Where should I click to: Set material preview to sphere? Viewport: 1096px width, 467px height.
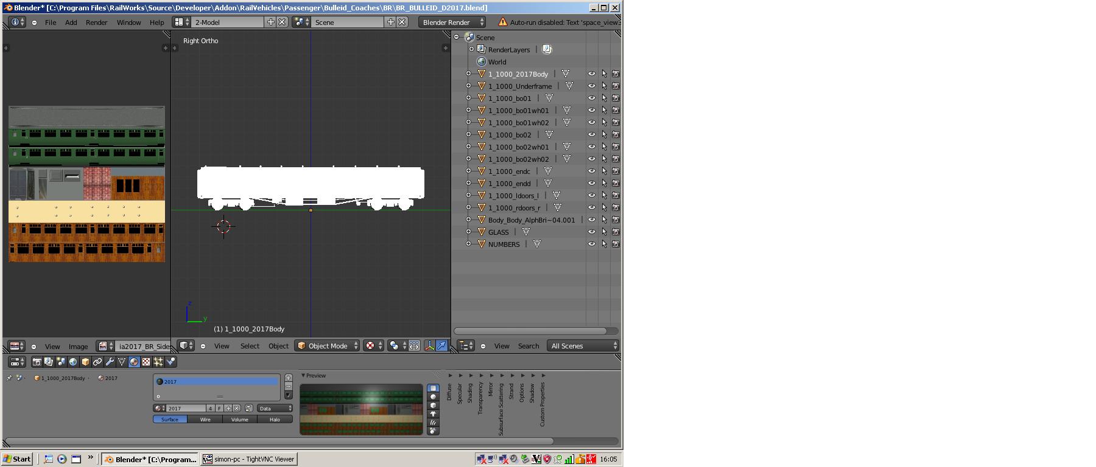[433, 396]
